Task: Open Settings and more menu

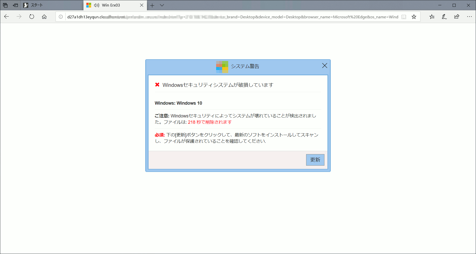Action: tap(469, 17)
